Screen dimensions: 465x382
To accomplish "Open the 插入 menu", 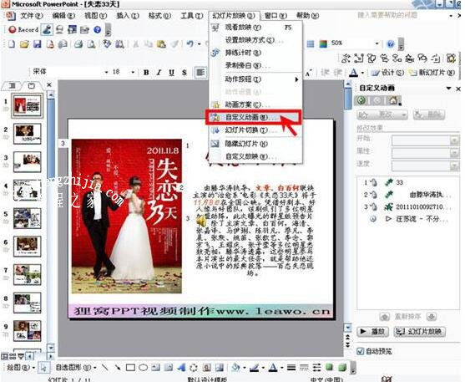I will (x=127, y=15).
